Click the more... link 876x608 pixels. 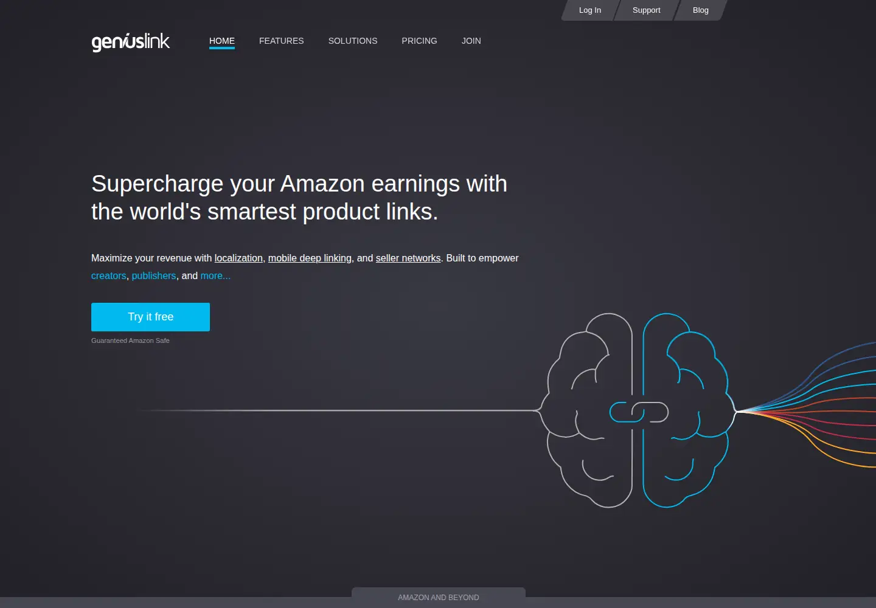[x=215, y=275]
